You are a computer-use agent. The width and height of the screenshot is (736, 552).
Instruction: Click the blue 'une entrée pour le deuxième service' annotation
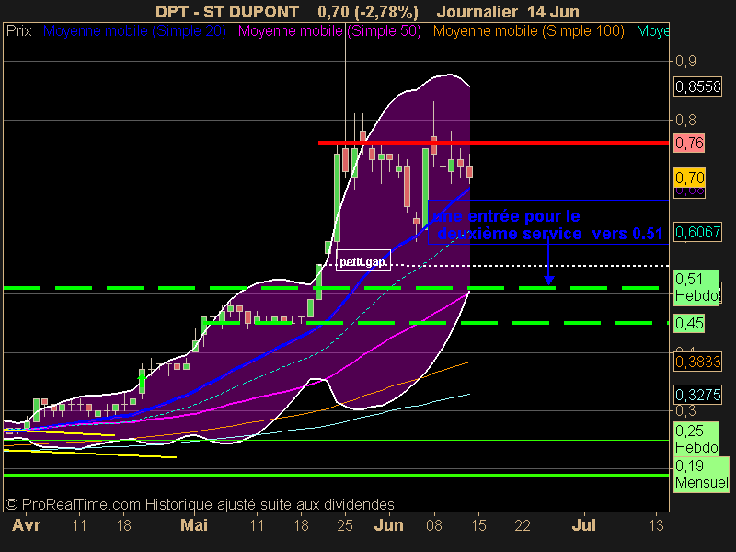click(x=547, y=224)
